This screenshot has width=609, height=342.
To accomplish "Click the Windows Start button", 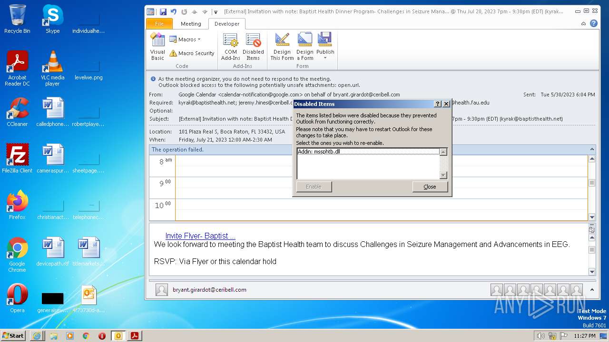I will click(x=13, y=335).
